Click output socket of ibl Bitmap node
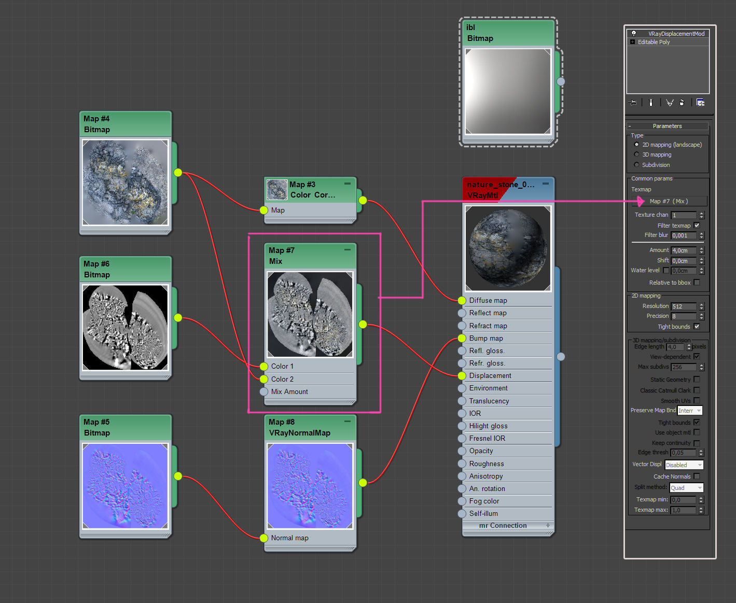Viewport: 736px width, 603px height. [561, 81]
